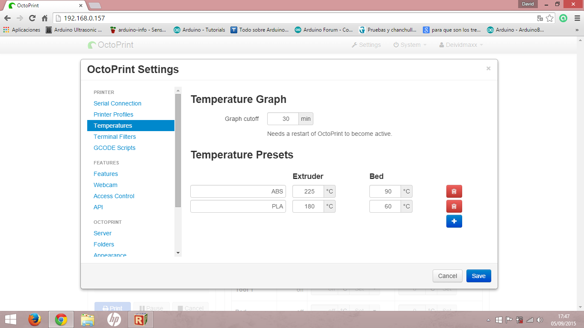Open Windows Start menu
Viewport: 584px width, 328px height.
pos(11,319)
